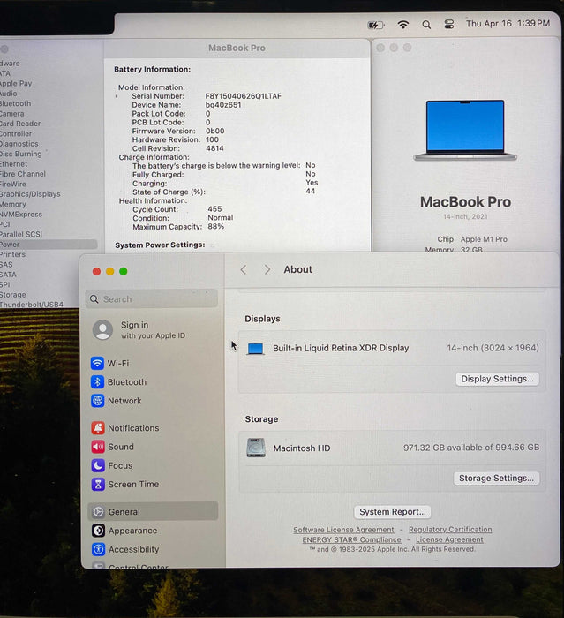Select Disc Burning in System Report sidebar

(x=21, y=154)
